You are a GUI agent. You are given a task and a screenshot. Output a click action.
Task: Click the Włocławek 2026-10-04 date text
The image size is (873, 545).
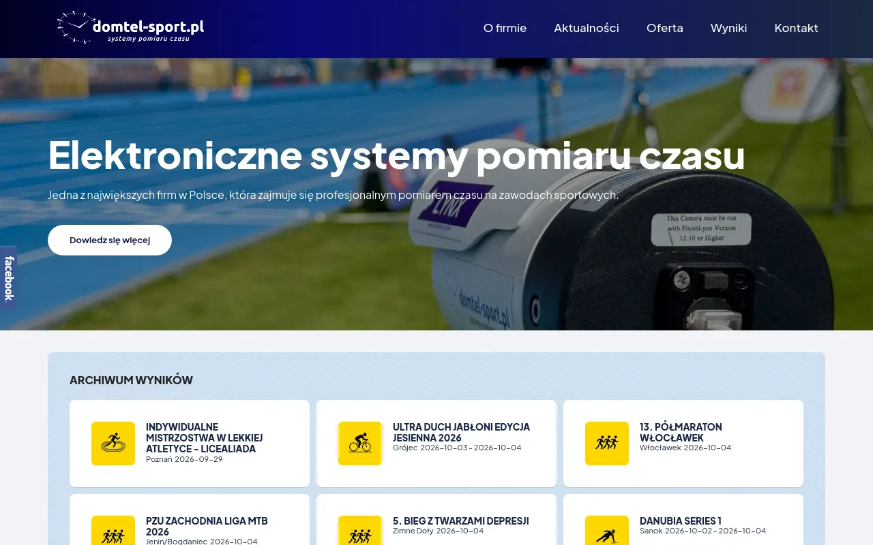(x=685, y=448)
